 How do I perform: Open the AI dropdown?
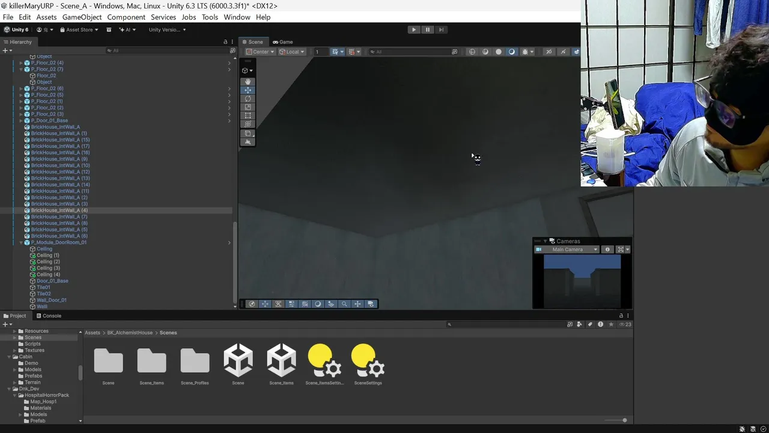click(x=127, y=29)
